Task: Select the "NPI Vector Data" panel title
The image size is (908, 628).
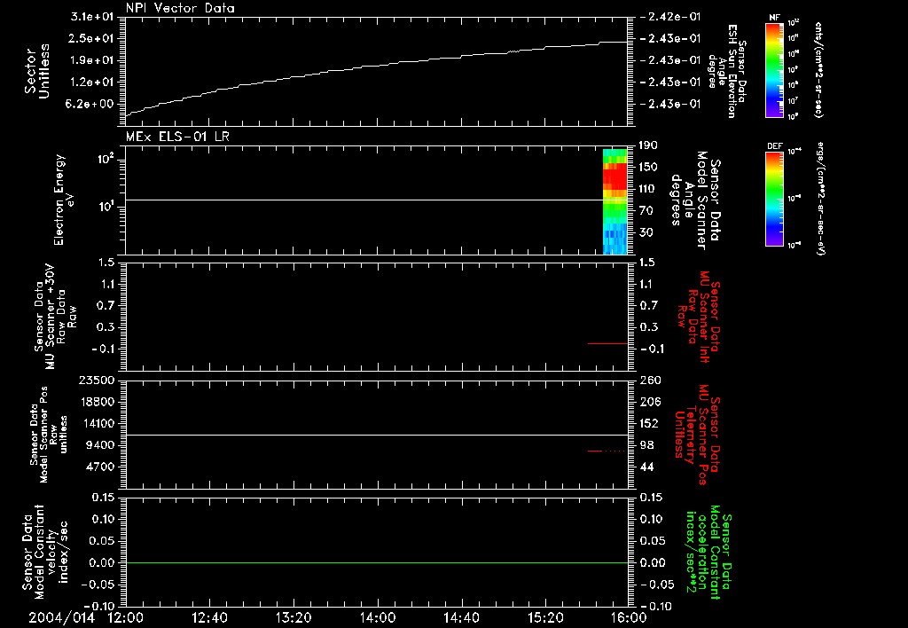Action: click(180, 8)
